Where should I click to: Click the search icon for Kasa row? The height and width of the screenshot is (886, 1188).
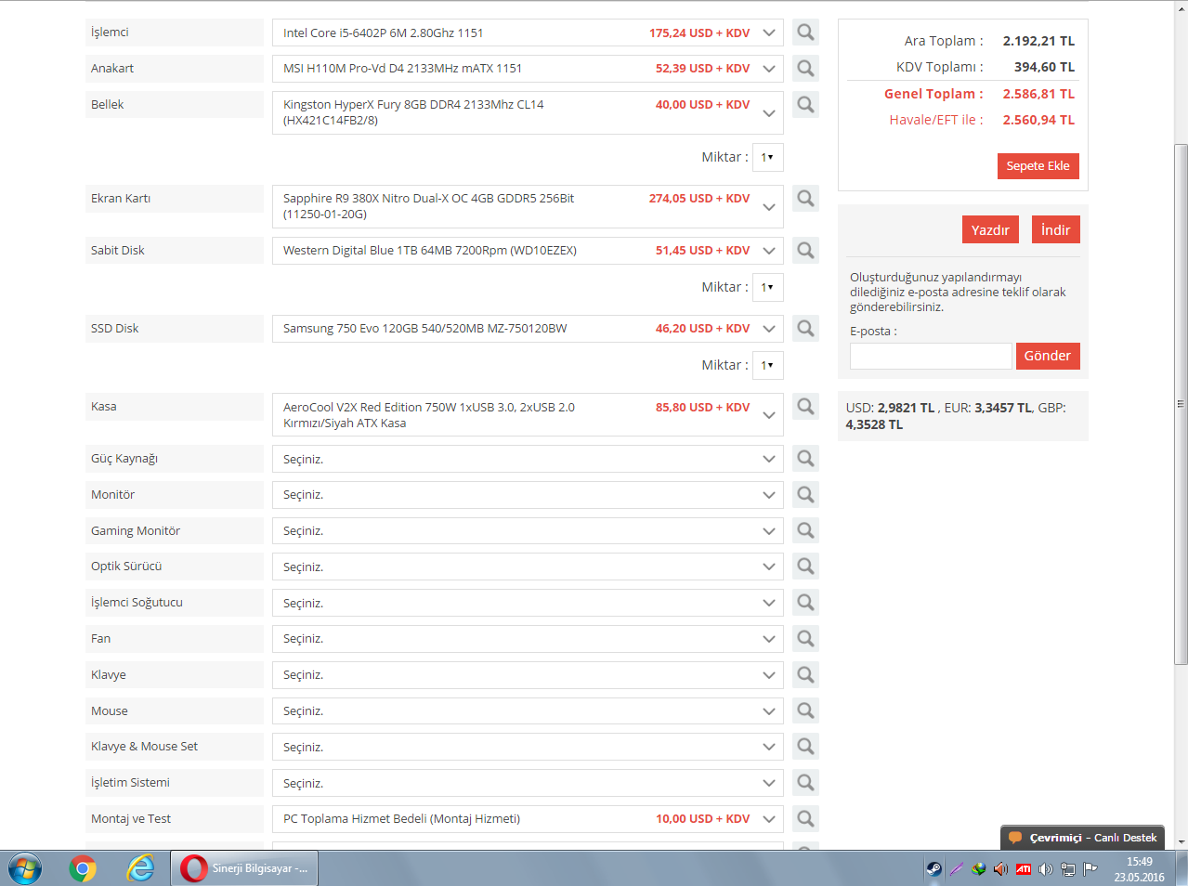805,407
